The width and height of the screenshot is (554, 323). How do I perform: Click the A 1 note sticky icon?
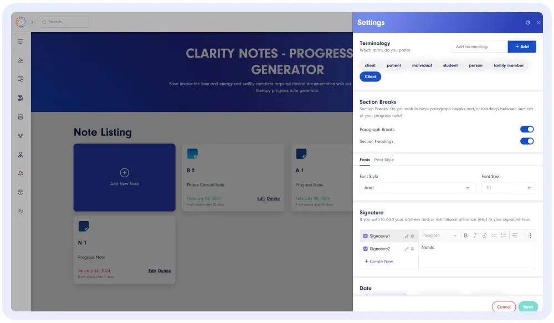301,153
